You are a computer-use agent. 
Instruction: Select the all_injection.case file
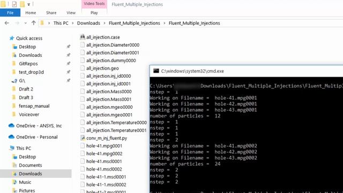pyautogui.click(x=103, y=37)
